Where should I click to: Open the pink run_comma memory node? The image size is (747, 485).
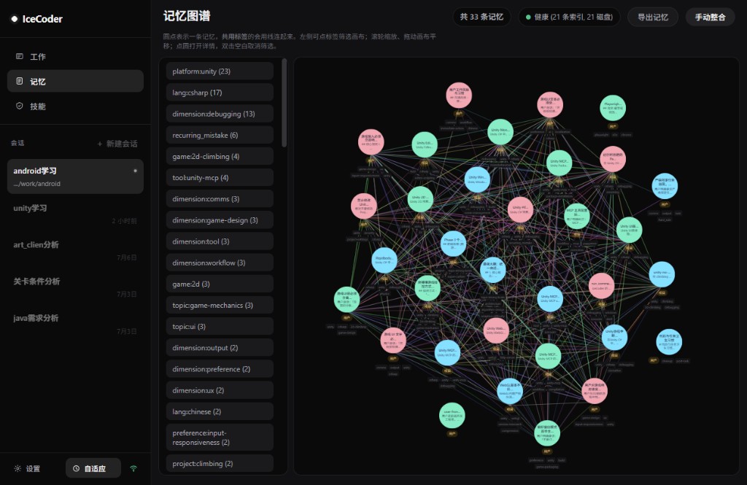601,286
